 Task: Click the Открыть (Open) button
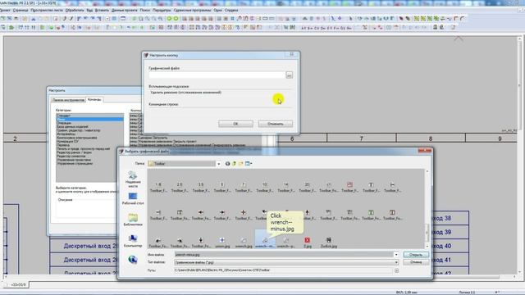tap(416, 255)
